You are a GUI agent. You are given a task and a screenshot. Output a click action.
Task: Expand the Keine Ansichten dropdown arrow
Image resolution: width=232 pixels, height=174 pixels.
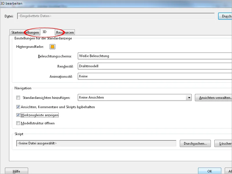click(189, 98)
